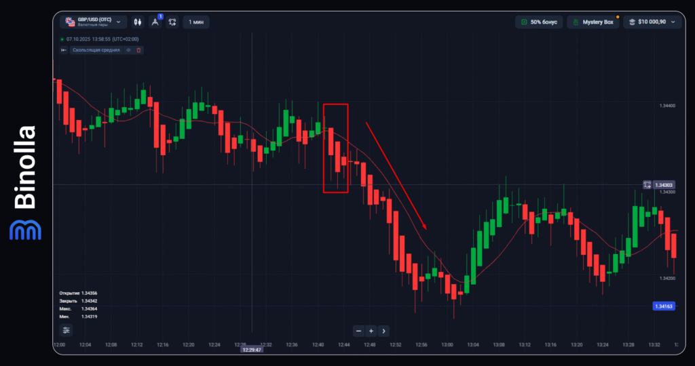Open the indicators and drawing tools panel

click(155, 22)
